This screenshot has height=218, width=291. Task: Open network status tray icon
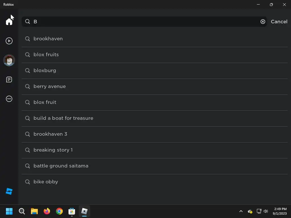pos(259,211)
